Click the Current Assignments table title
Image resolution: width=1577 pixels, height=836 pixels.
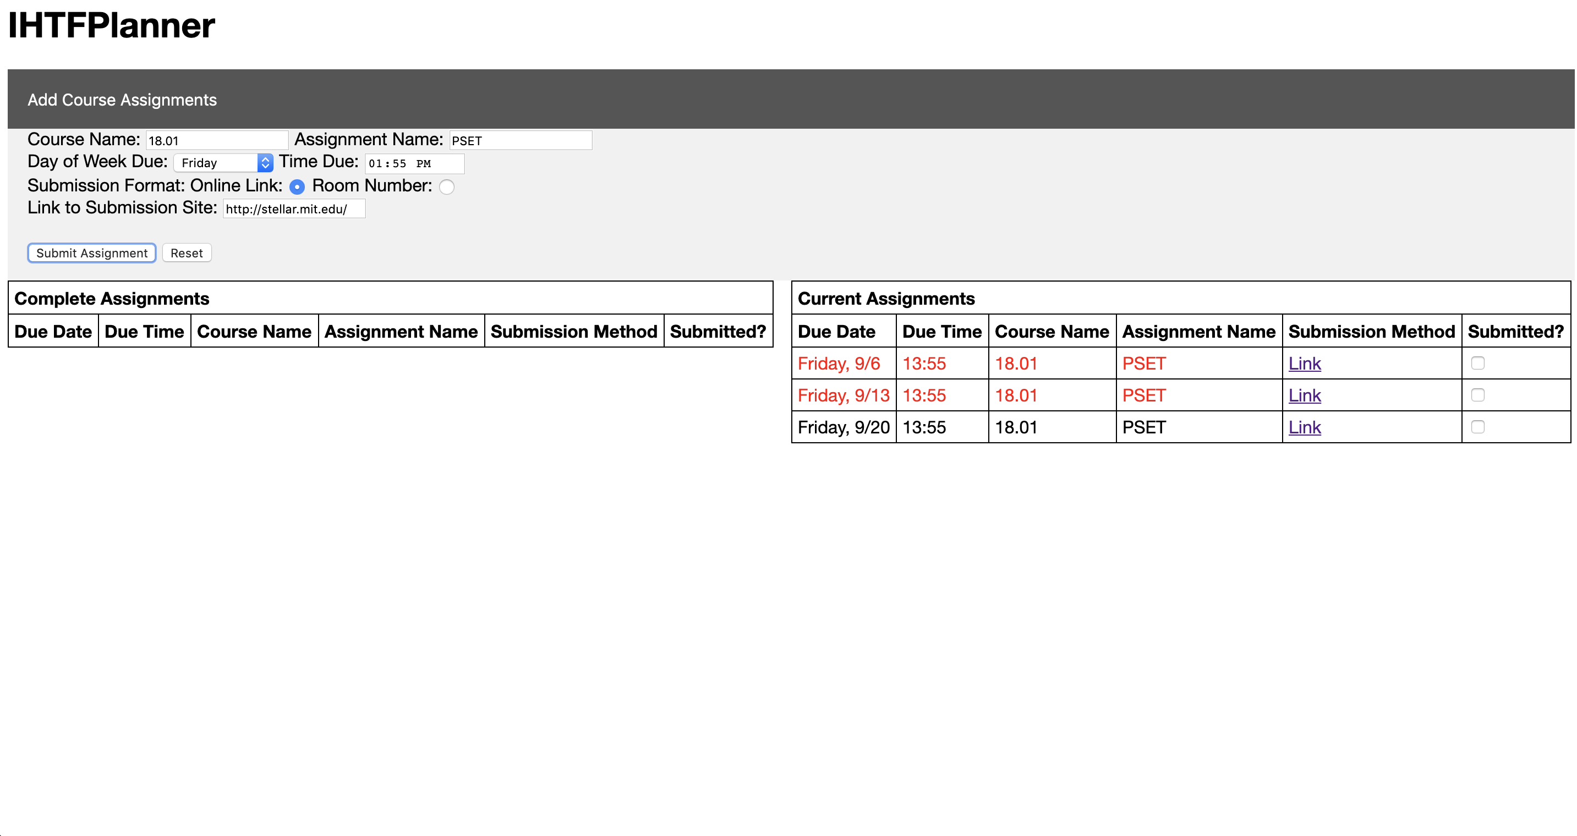tap(886, 299)
